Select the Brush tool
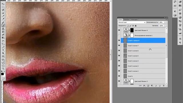Image resolution: width=183 pixels, height=103 pixels. (x=3, y=25)
